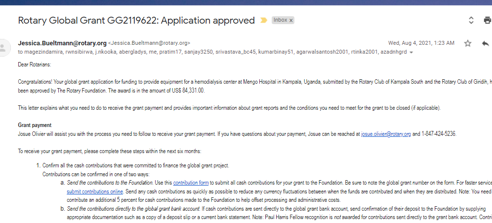Viewport: 492px width, 223px height.
Task: Open the contribution form link
Action: pos(191,183)
